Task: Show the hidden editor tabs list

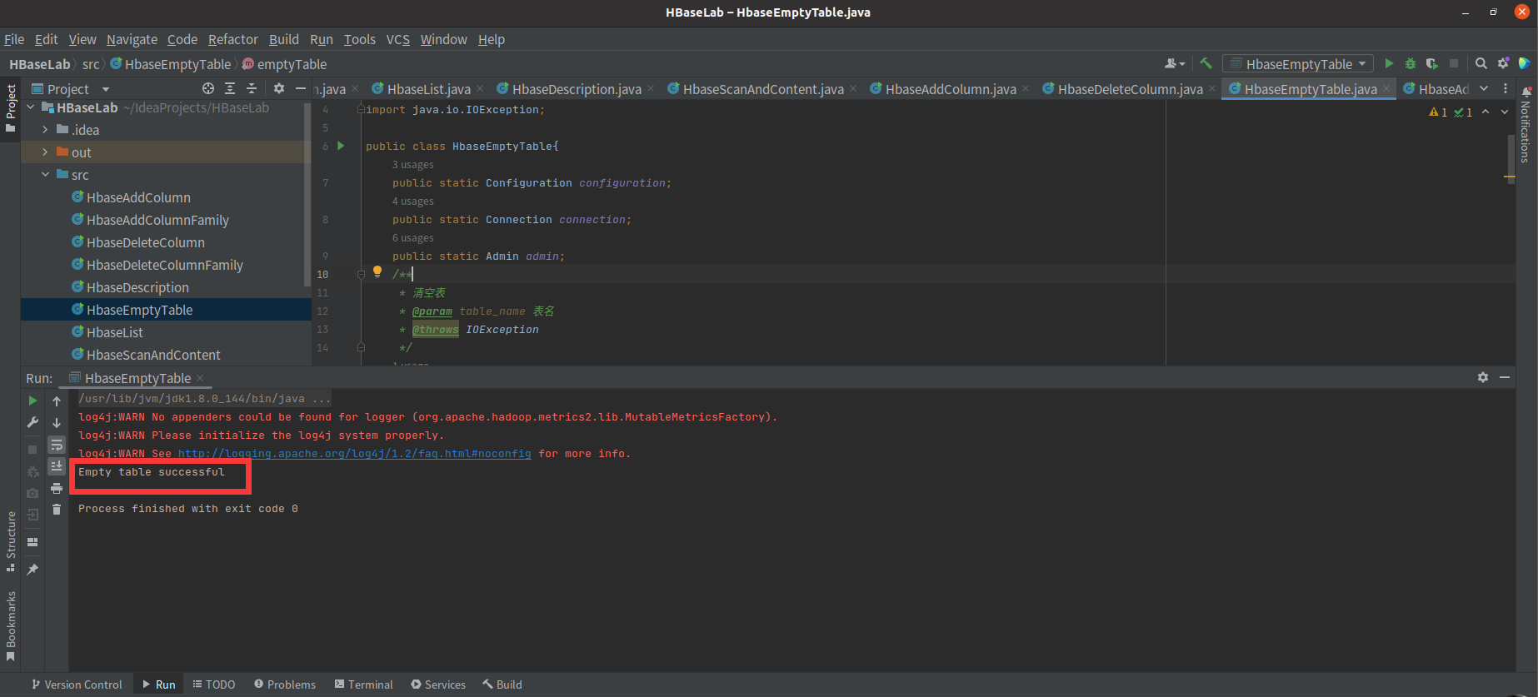Action: pos(1484,88)
